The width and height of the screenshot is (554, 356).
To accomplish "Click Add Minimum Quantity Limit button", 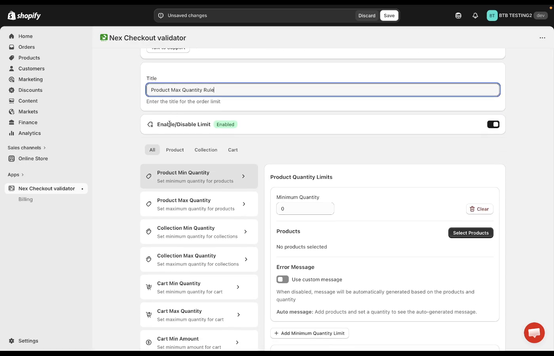I will [x=309, y=333].
